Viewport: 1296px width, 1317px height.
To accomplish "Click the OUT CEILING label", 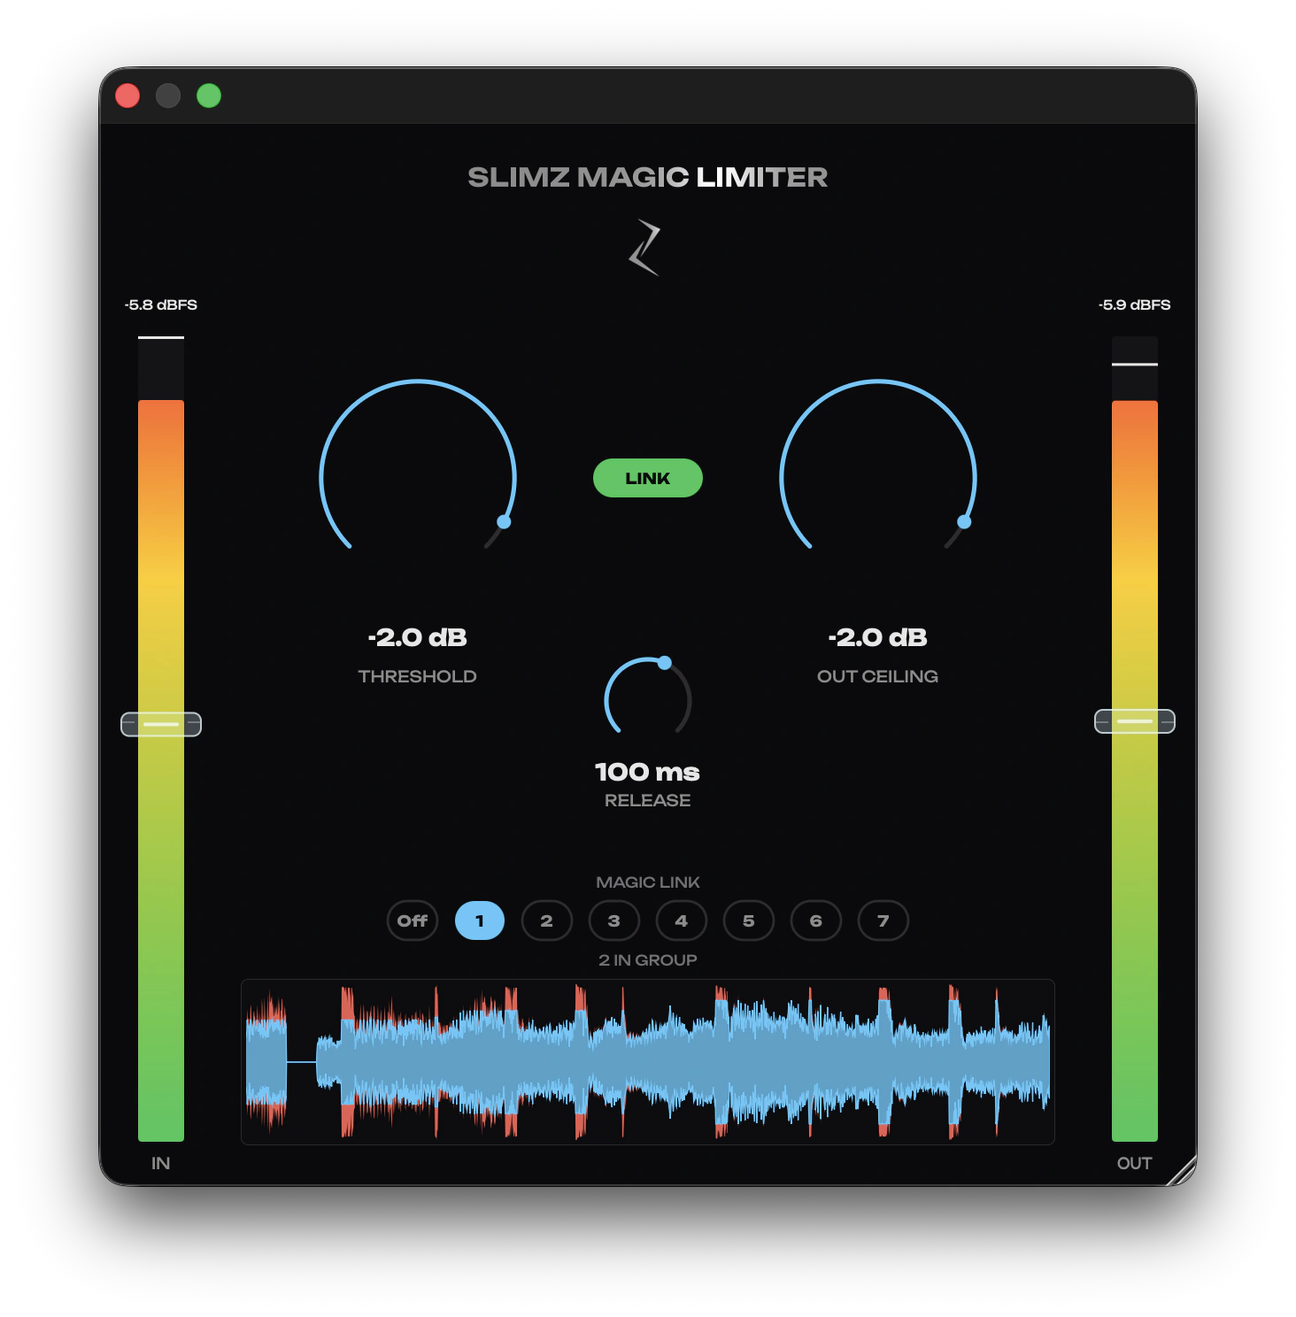I will pos(878,676).
